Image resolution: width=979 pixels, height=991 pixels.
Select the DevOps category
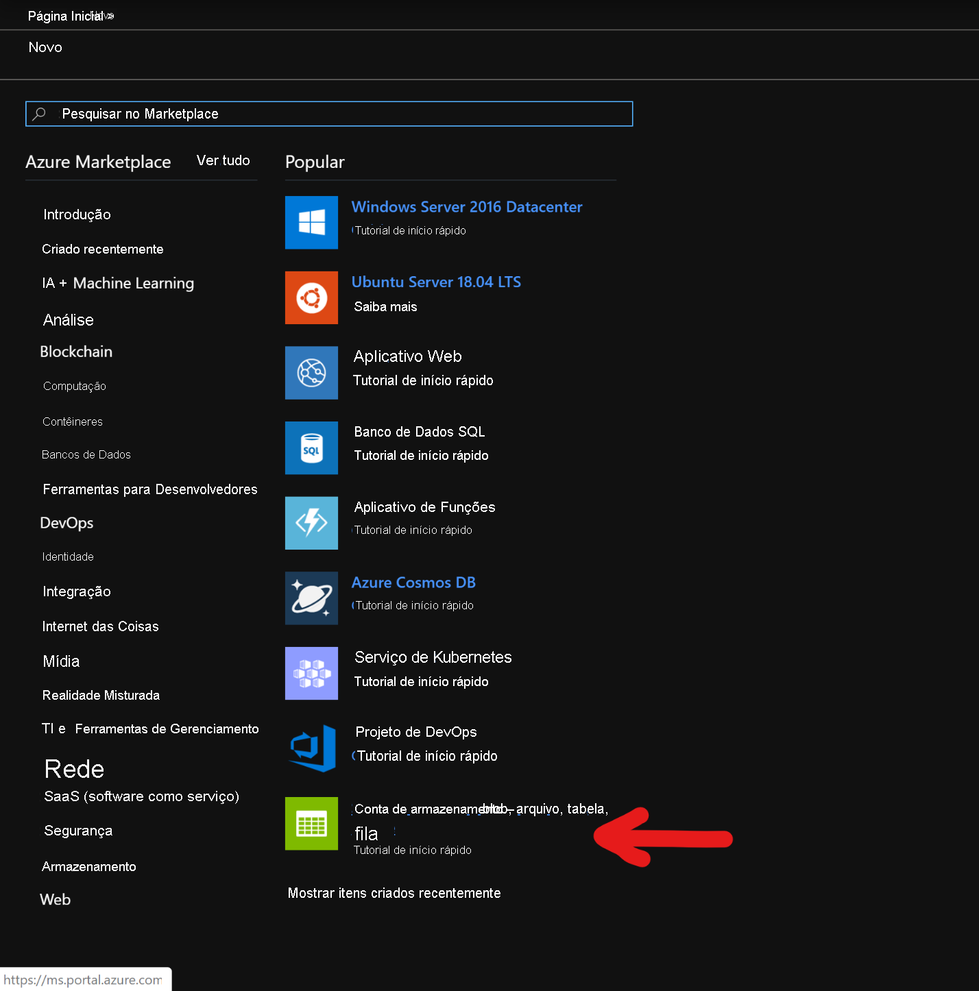(x=67, y=523)
